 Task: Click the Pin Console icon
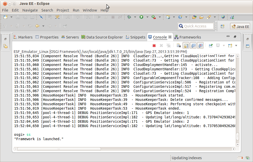click(211, 46)
